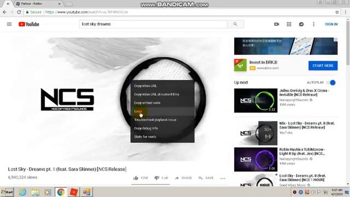Open YouTube settings three-dot menu
Viewport: 350px width, 197px height.
(x=313, y=24)
